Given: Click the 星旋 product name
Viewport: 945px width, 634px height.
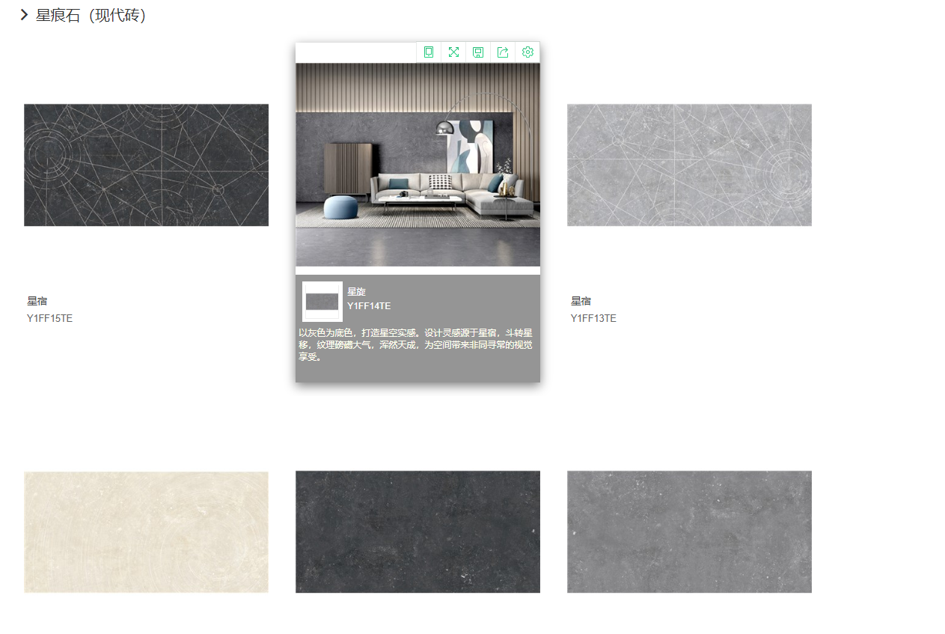Looking at the screenshot, I should tap(356, 292).
